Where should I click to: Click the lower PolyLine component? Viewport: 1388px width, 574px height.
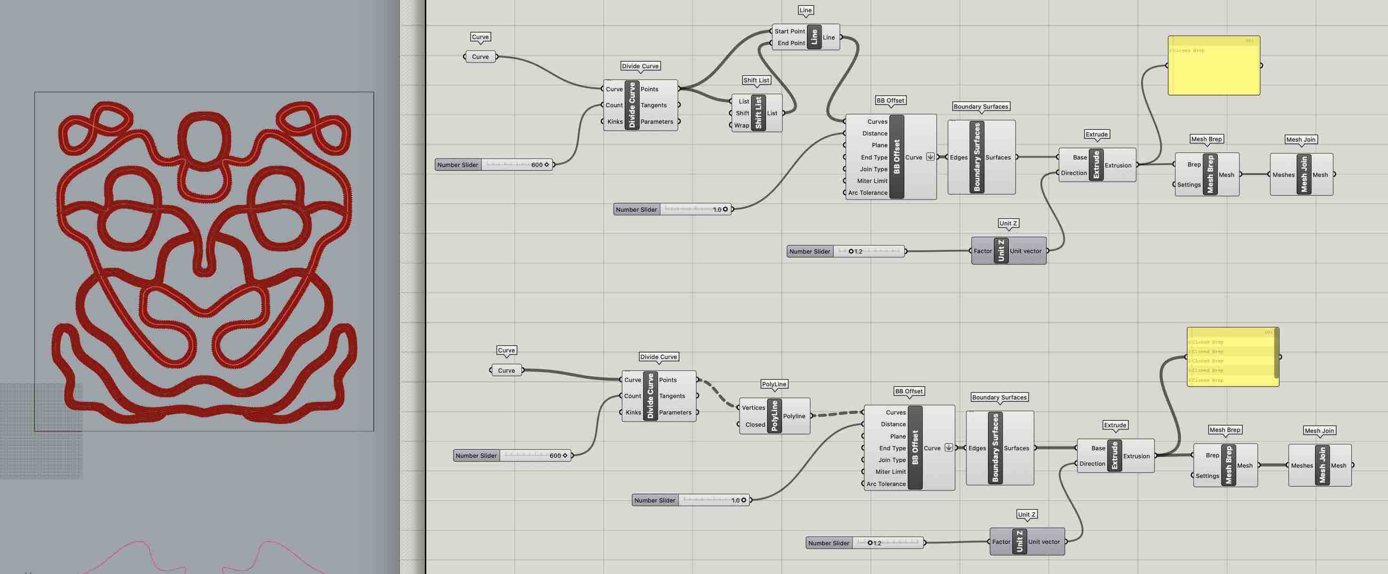coord(774,415)
